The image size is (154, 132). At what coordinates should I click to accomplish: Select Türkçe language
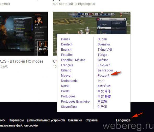(x=102, y=55)
